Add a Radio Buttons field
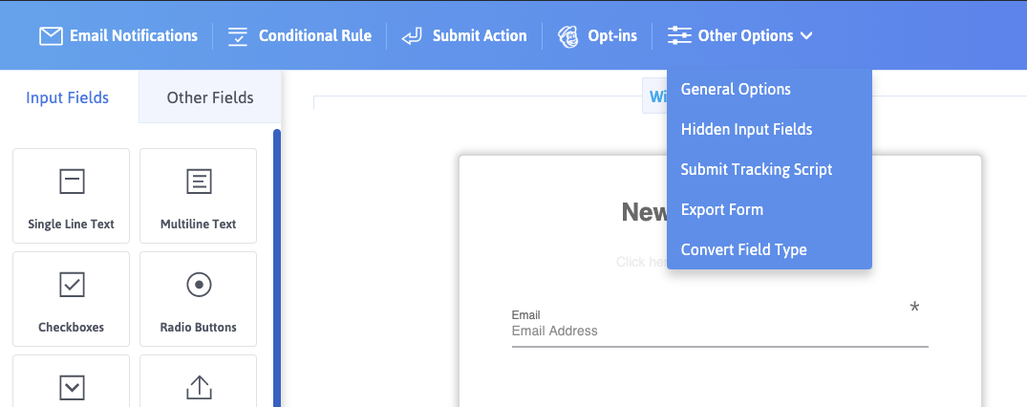The height and width of the screenshot is (407, 1027). 198,299
